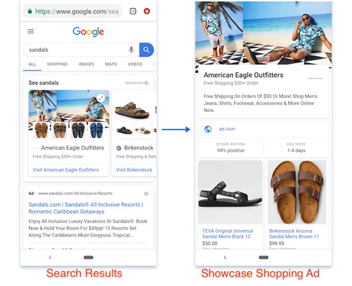The image size is (352, 286).
Task: Tap back arrow in Search Results phone
Action: pos(50,258)
